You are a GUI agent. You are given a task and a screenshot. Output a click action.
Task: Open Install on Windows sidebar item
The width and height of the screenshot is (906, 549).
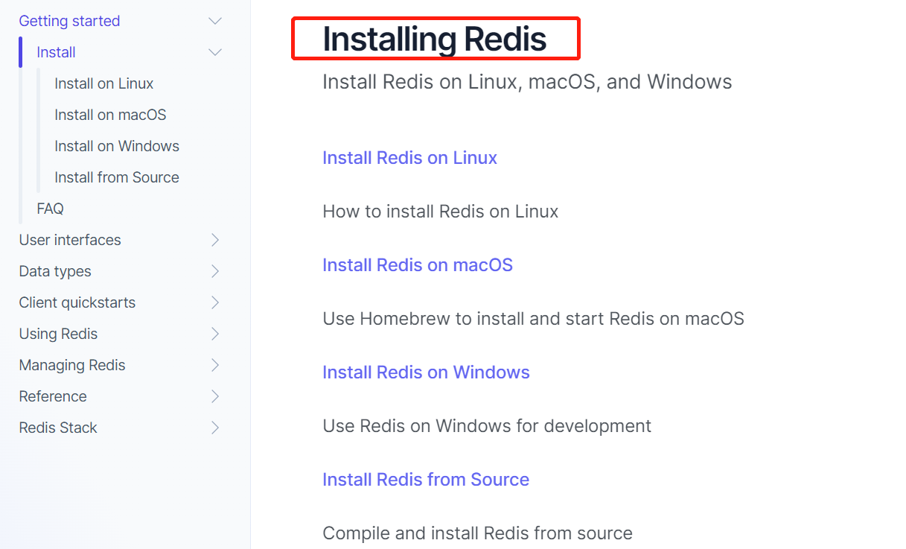click(117, 147)
